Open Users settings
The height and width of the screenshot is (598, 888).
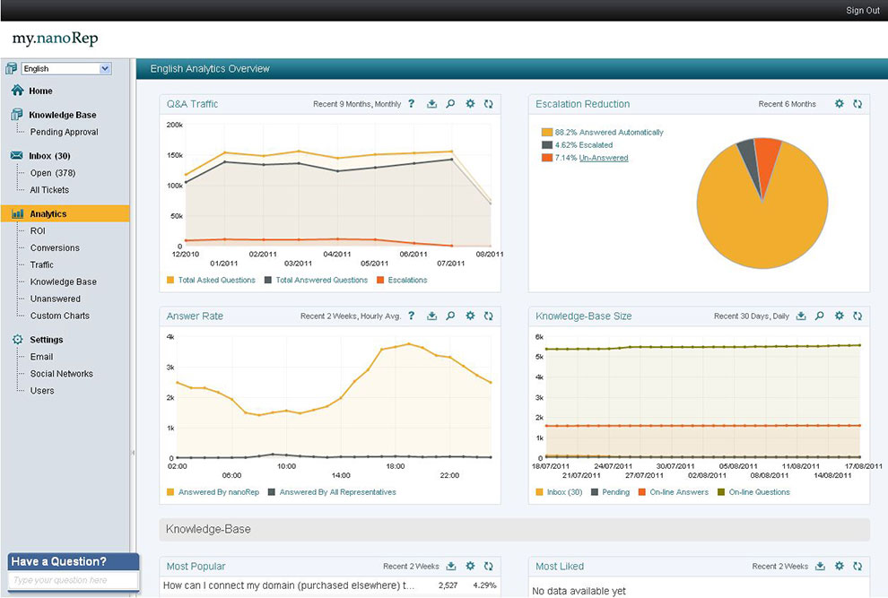click(x=42, y=391)
